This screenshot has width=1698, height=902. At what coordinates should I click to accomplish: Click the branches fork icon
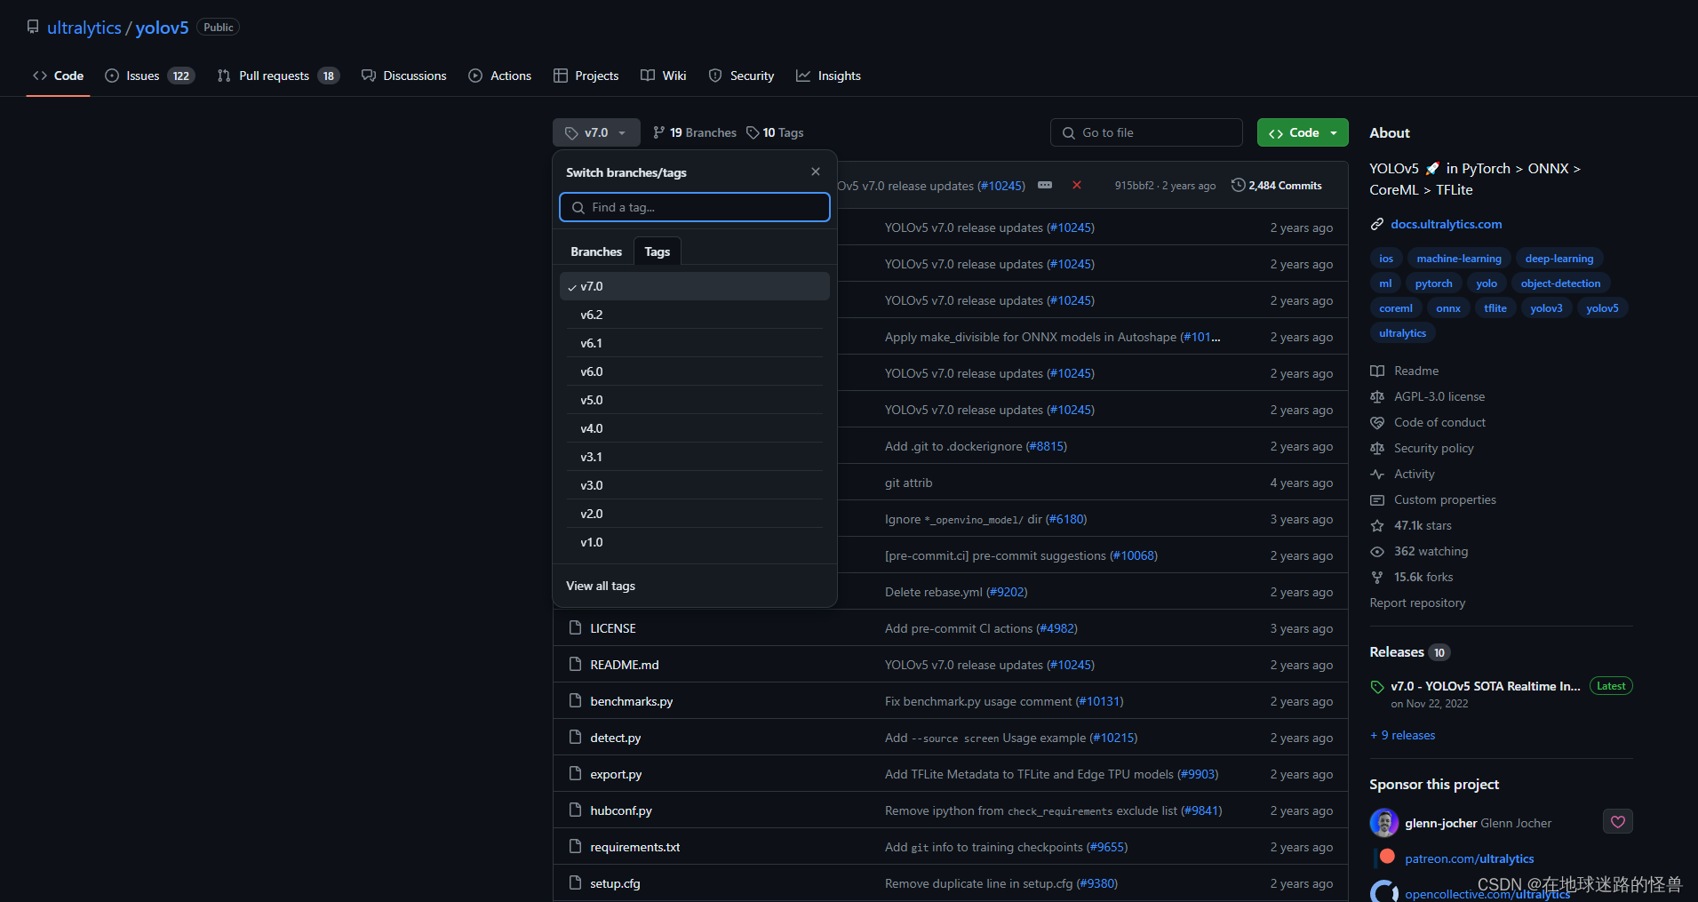[658, 132]
